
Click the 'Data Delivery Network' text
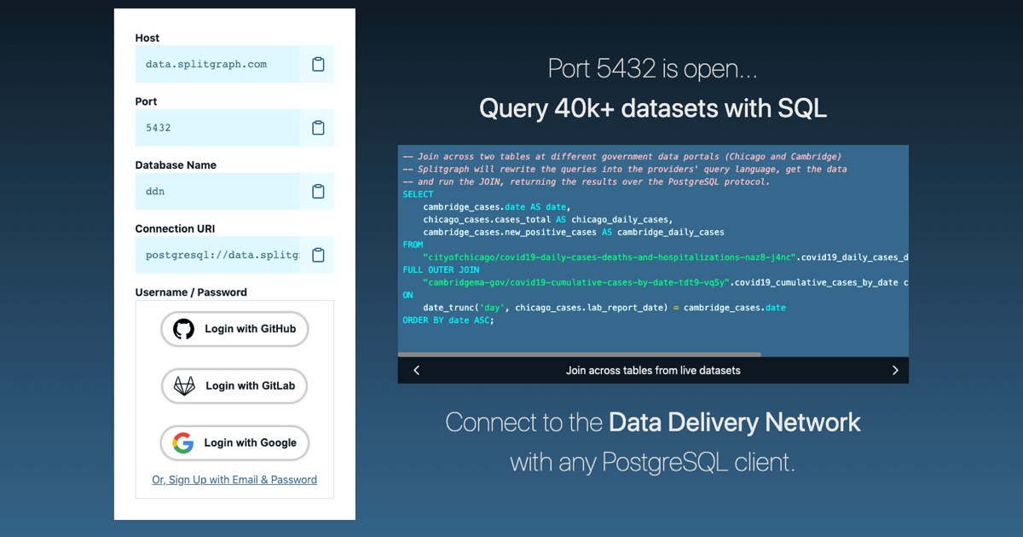click(735, 422)
